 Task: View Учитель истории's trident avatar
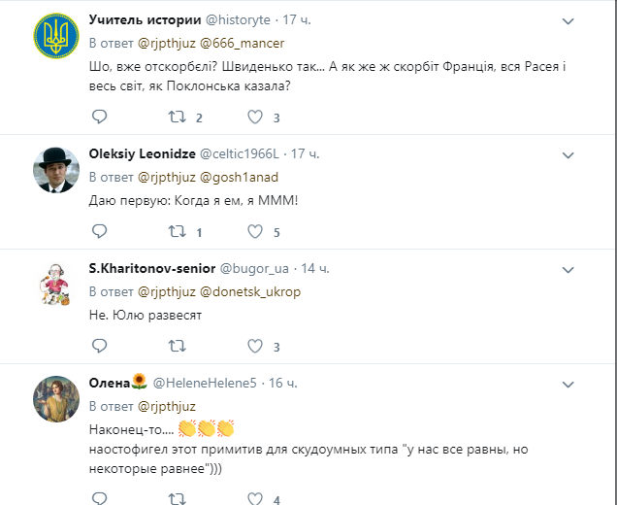pyautogui.click(x=55, y=37)
